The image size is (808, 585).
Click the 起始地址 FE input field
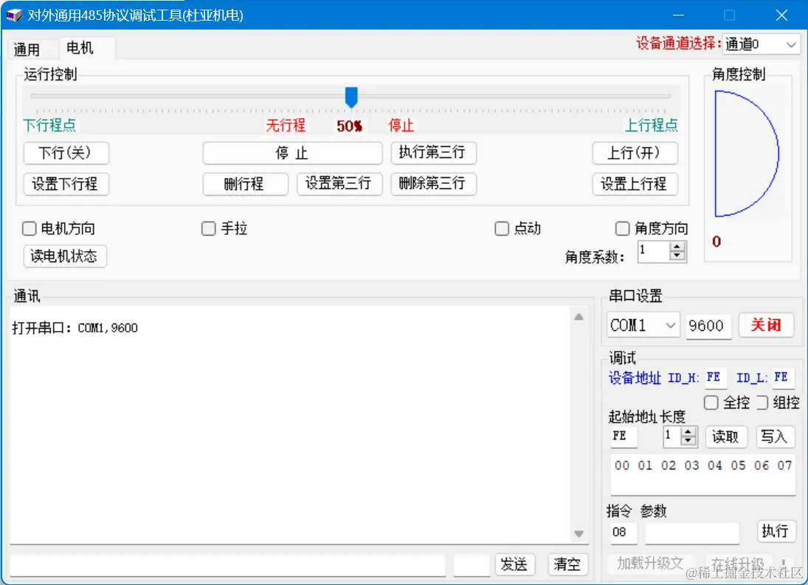click(624, 437)
